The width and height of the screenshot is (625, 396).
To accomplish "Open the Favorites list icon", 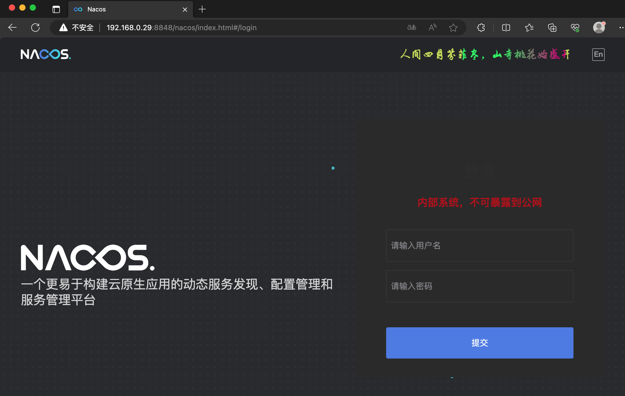I will [x=529, y=27].
